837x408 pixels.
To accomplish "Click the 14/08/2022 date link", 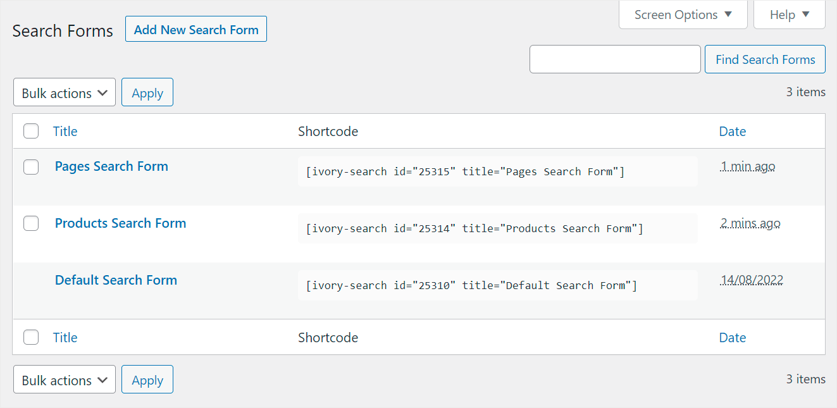I will (x=752, y=279).
